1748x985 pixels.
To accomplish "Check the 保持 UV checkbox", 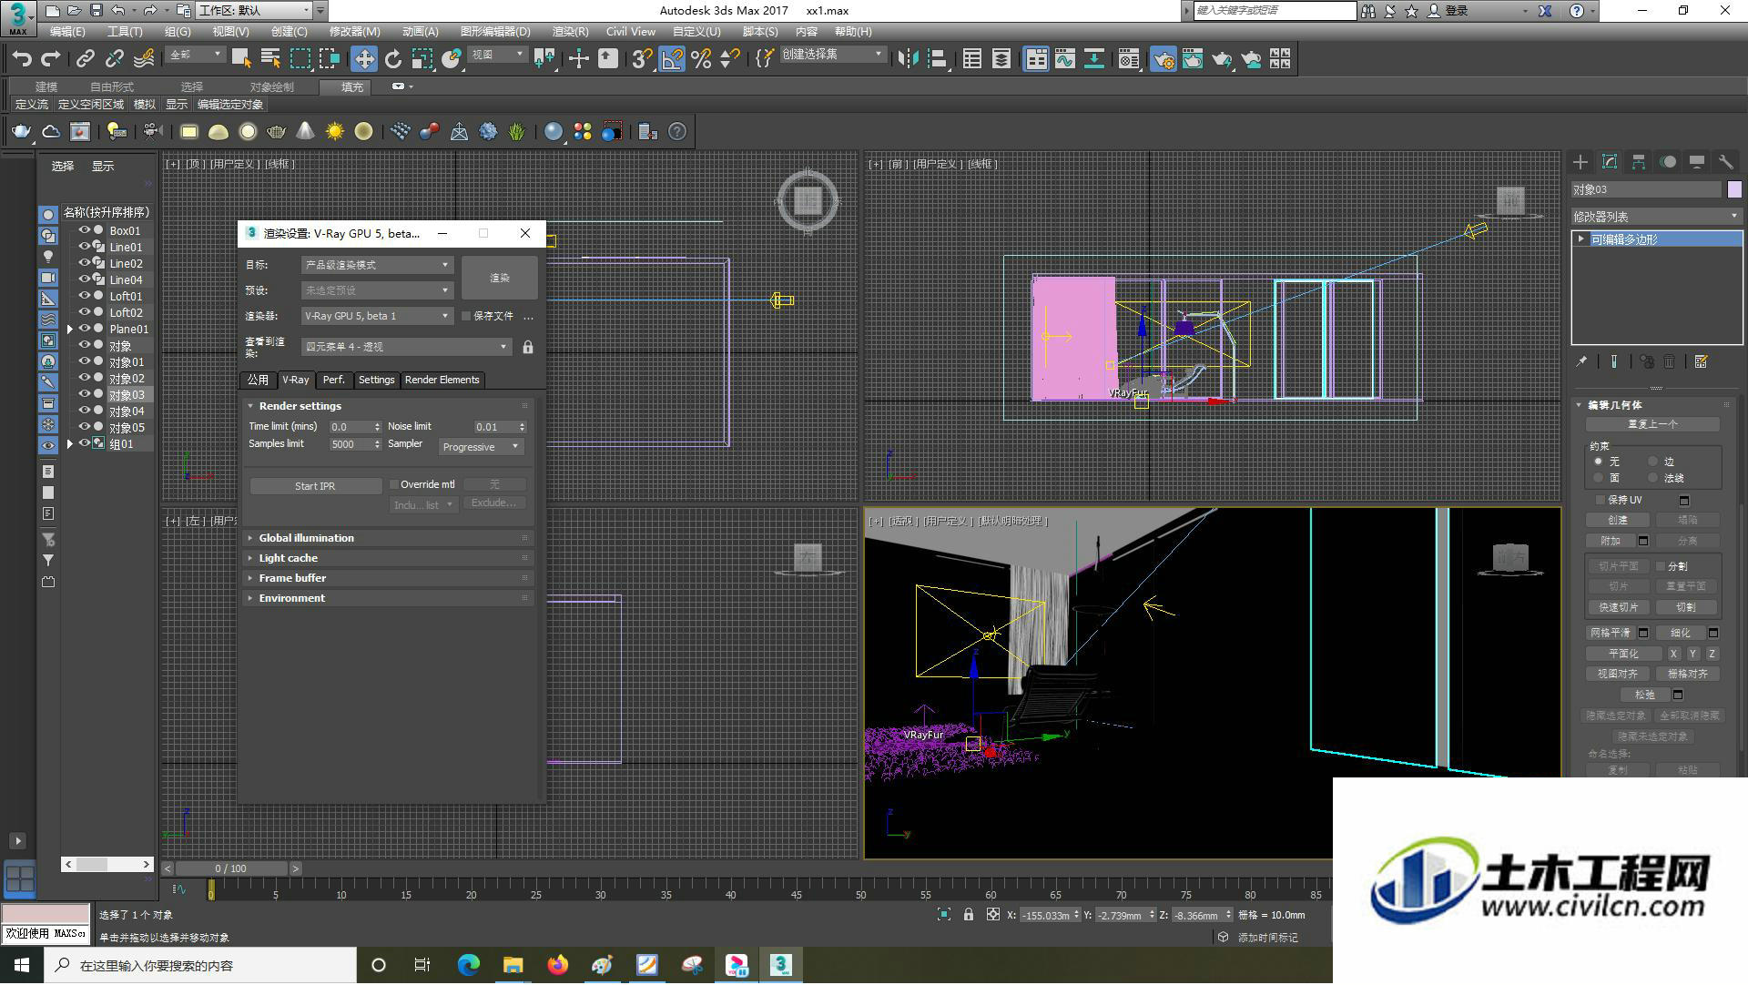I will point(1601,500).
